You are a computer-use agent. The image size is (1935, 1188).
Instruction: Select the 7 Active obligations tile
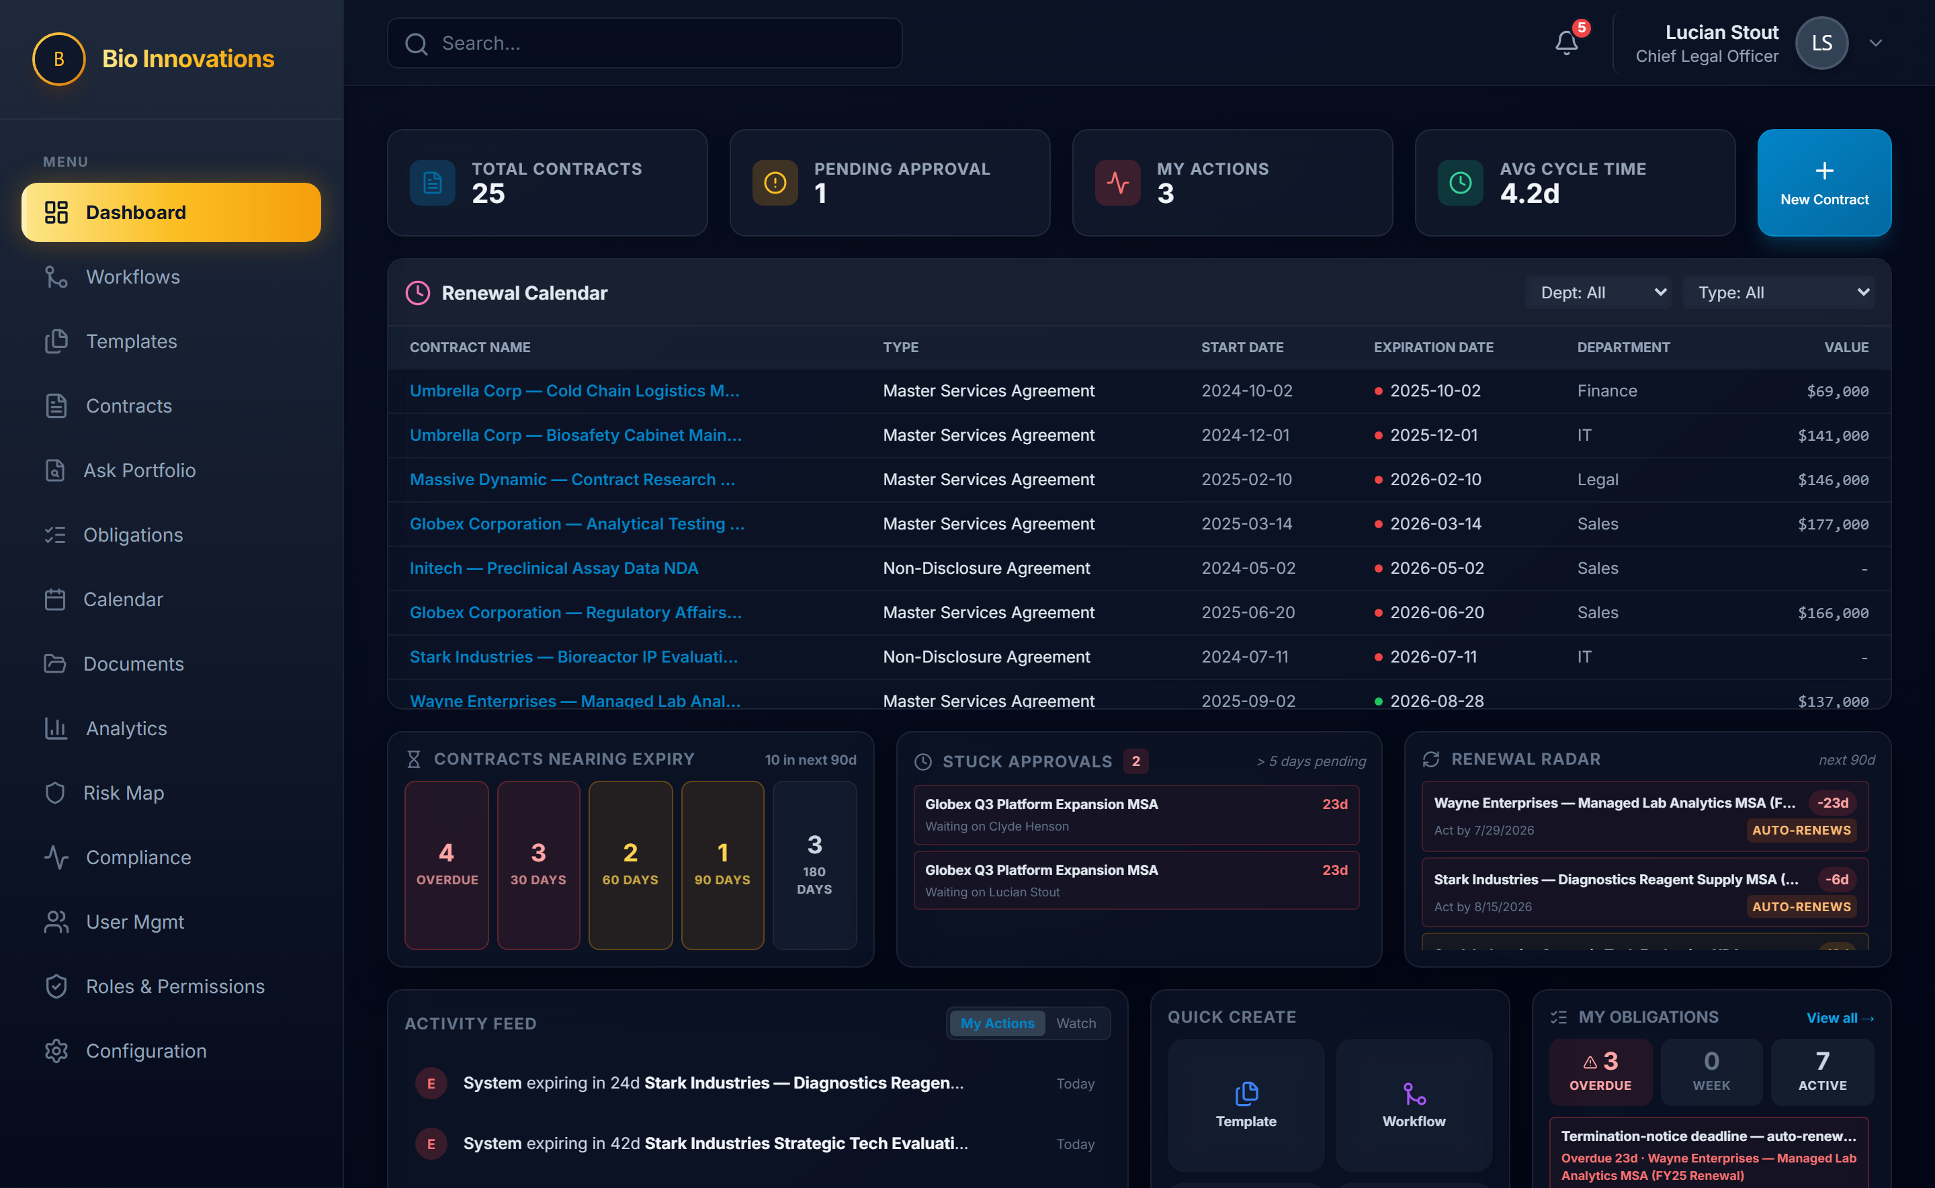pos(1822,1072)
